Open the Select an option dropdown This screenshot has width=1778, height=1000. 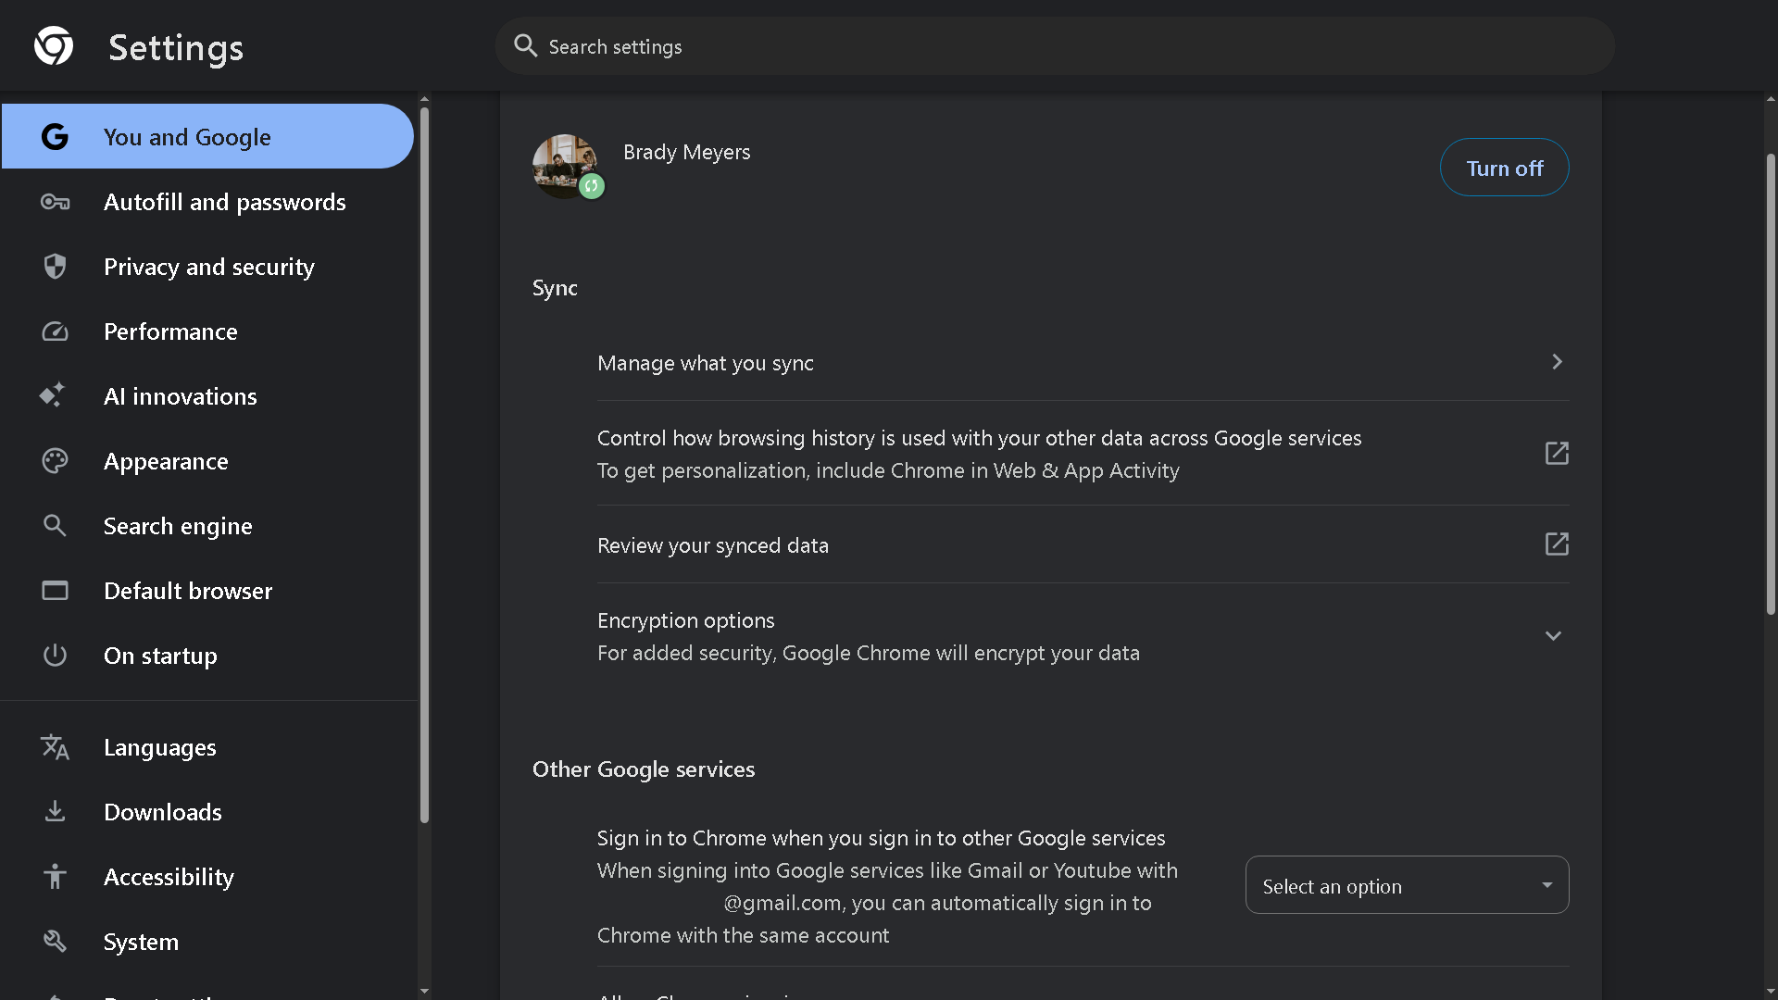1407,885
